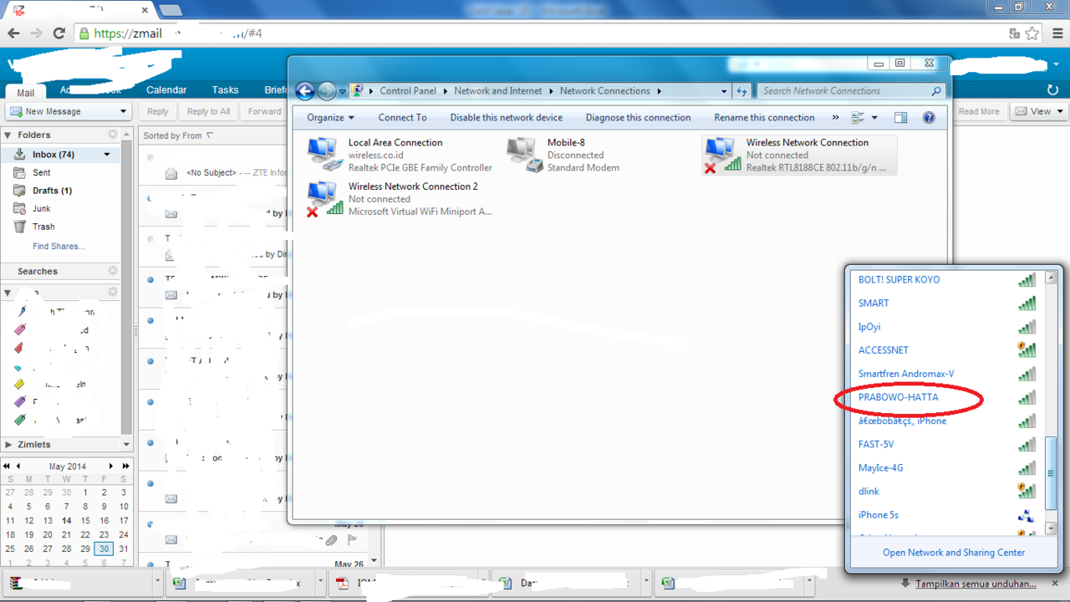Click search magnifier in Network Connections
This screenshot has width=1070, height=602.
coord(936,91)
